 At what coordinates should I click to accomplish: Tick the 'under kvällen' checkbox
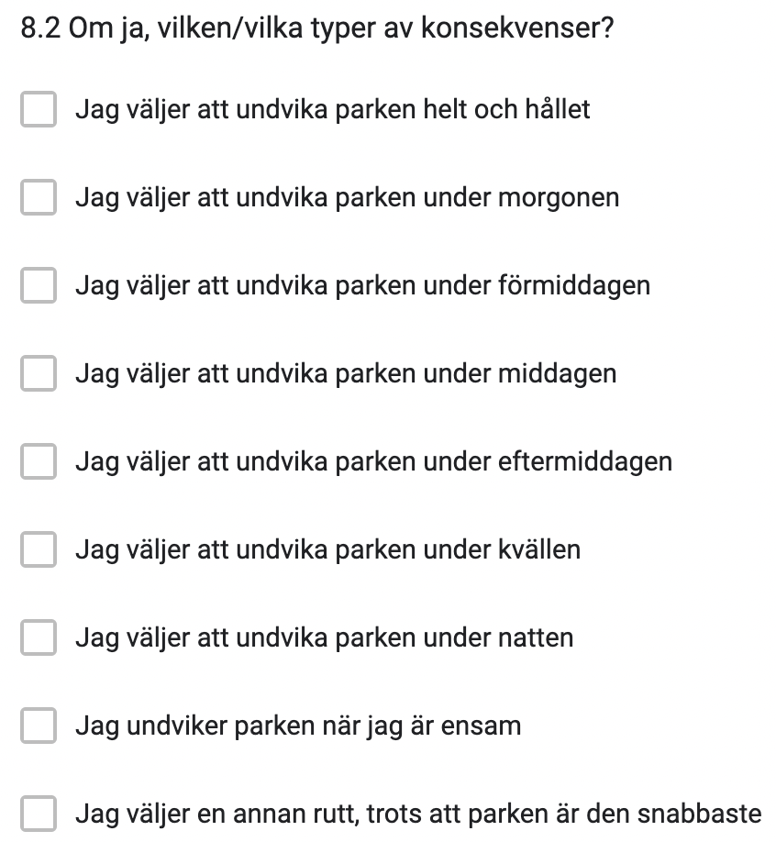click(39, 549)
